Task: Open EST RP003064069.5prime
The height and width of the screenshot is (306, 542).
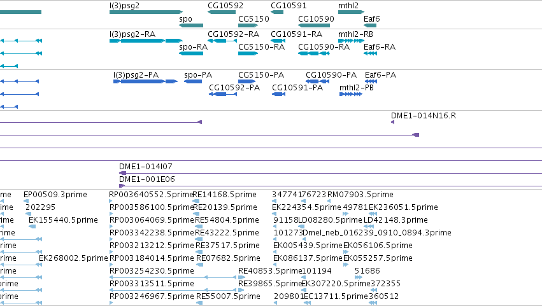Action: click(152, 220)
